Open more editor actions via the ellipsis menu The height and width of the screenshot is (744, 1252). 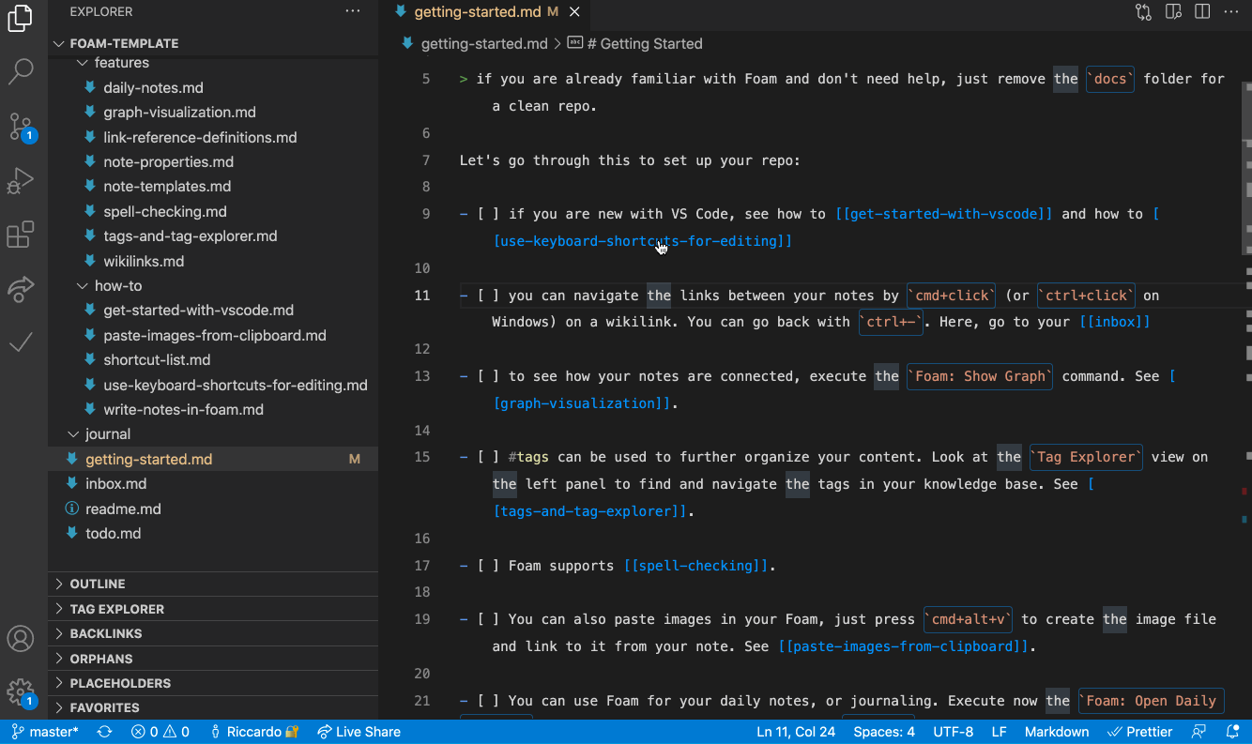(x=1229, y=12)
